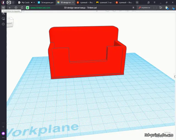Open a new browser tab
The image size is (176, 140).
pos(137,2)
